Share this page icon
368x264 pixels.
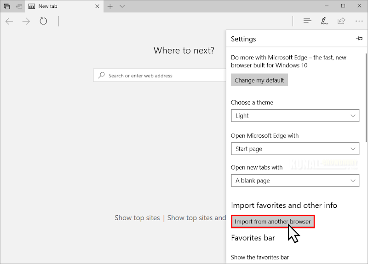341,21
